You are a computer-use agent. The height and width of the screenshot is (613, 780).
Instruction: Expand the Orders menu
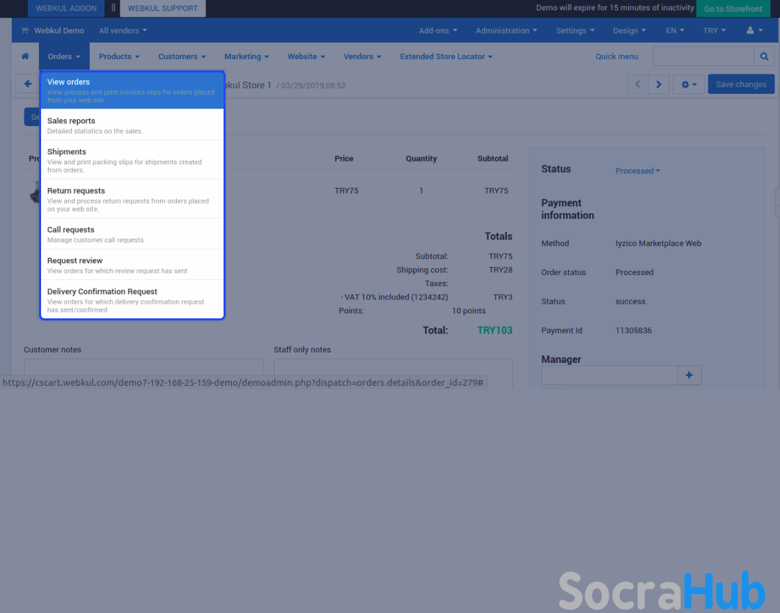pyautogui.click(x=64, y=56)
